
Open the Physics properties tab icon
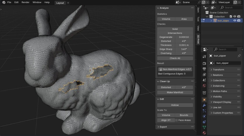pos(204,116)
